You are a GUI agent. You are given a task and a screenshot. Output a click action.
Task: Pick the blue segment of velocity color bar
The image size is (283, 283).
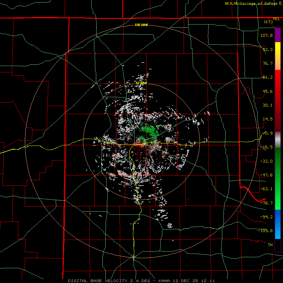[x=278, y=224]
